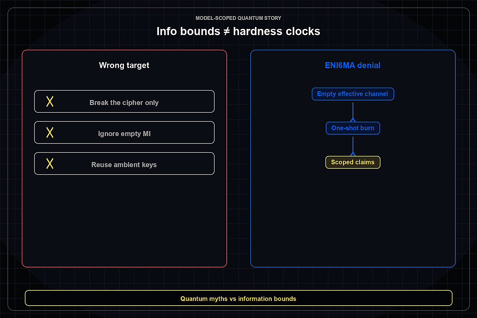This screenshot has width=477, height=318.
Task: Click connector line between One-shot burn and Scoped claims
Action: 353,144
